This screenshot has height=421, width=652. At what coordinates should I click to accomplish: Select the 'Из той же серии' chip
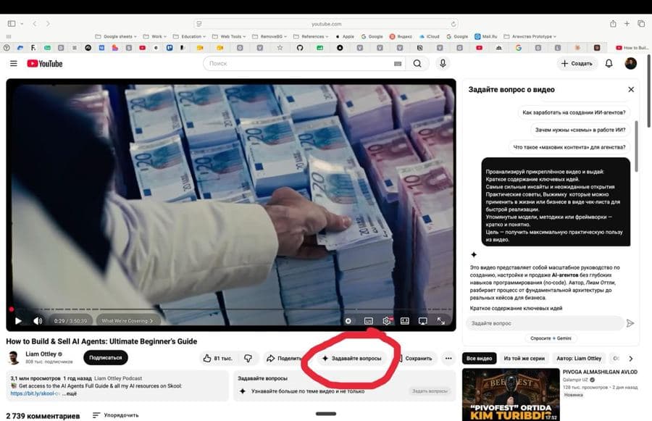(x=524, y=358)
